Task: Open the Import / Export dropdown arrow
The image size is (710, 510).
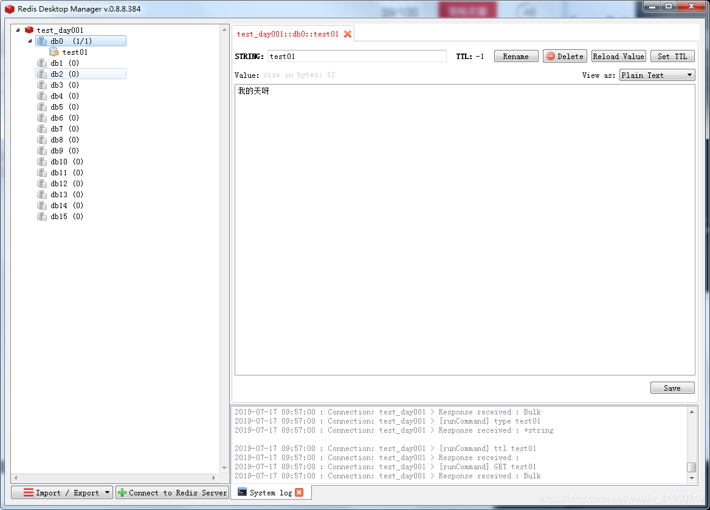Action: tap(108, 492)
